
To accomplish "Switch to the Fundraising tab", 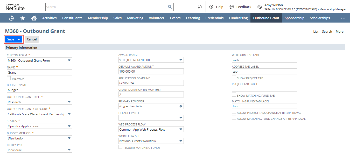I will [x=238, y=18].
